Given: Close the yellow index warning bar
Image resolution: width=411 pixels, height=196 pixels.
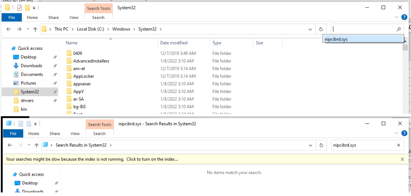Looking at the screenshot, I should pyautogui.click(x=402, y=159).
